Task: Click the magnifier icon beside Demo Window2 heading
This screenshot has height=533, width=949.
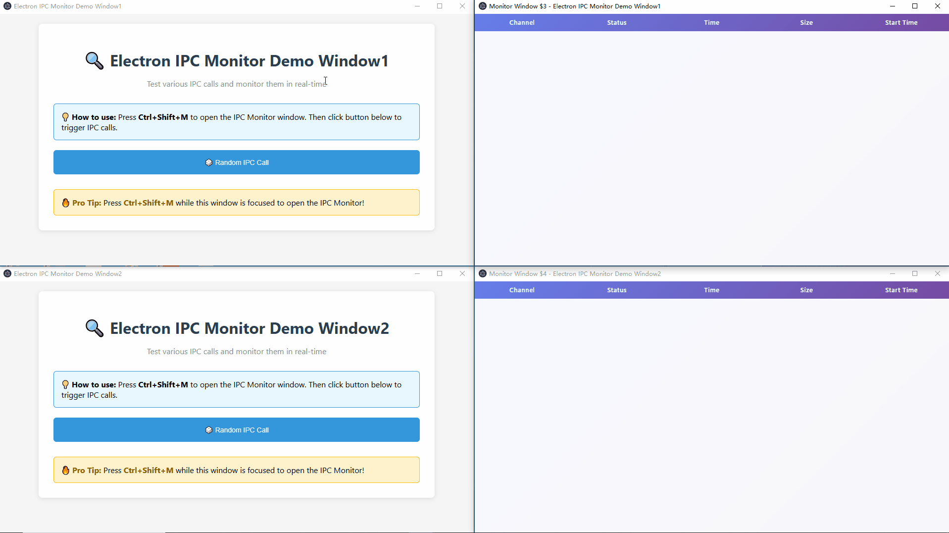Action: coord(95,328)
